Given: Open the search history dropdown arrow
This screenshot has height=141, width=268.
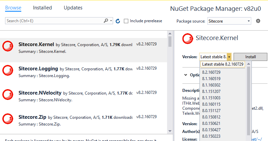Looking at the screenshot, I should (111, 21).
